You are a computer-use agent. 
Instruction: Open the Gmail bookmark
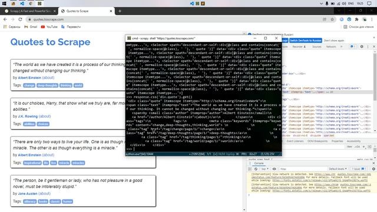31,27
